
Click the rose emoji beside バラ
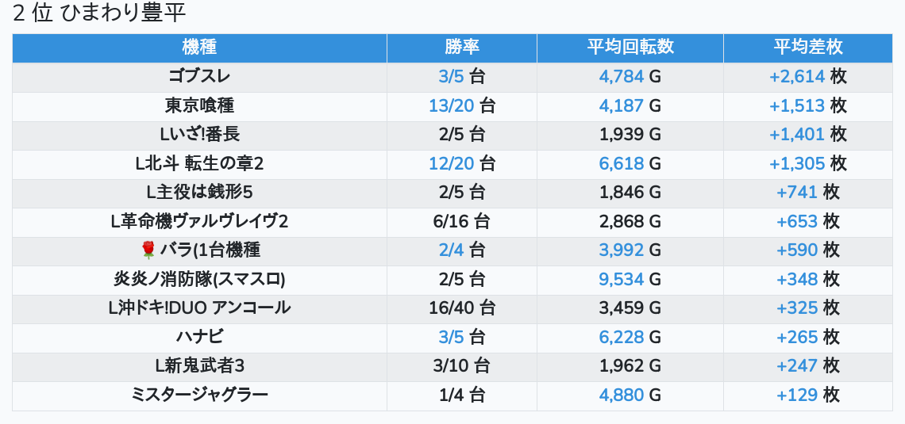click(x=148, y=250)
